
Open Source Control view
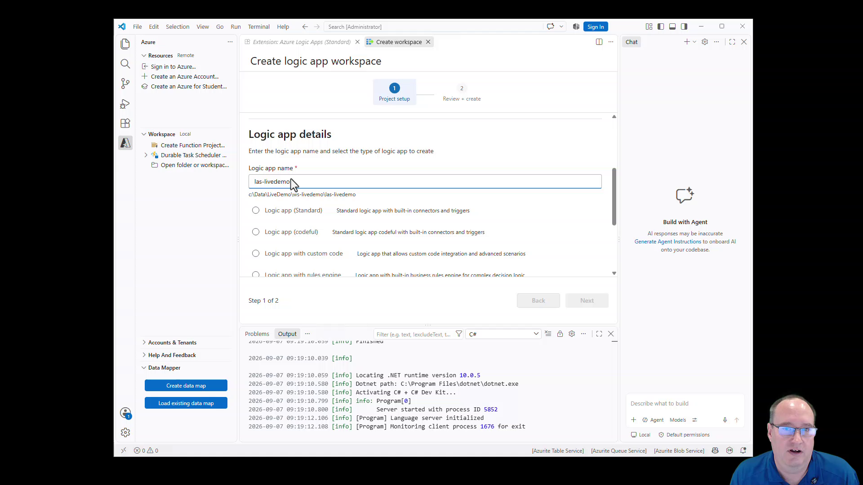click(x=125, y=84)
